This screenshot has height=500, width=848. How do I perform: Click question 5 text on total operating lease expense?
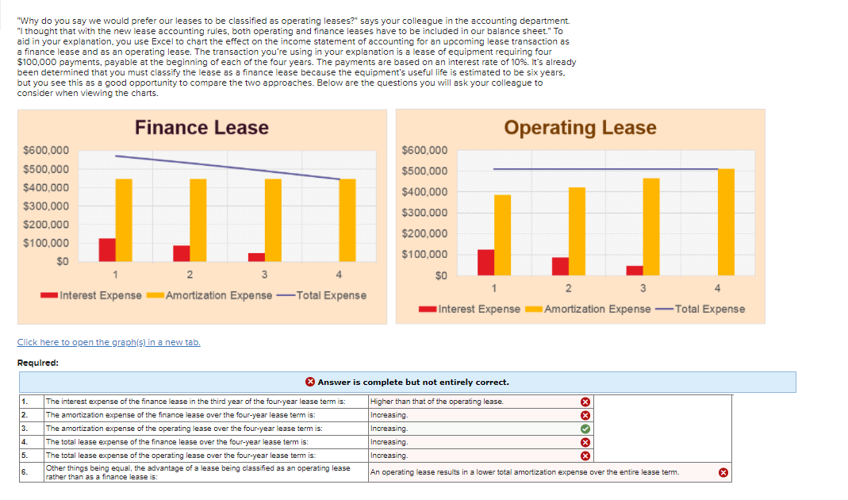click(181, 456)
